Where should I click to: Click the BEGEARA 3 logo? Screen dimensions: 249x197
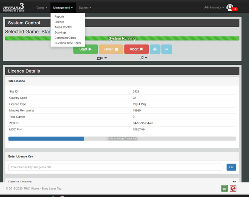[14, 7]
